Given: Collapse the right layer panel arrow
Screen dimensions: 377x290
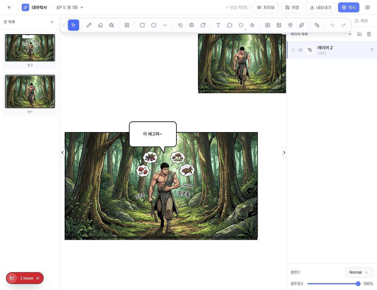Looking at the screenshot, I should point(284,153).
